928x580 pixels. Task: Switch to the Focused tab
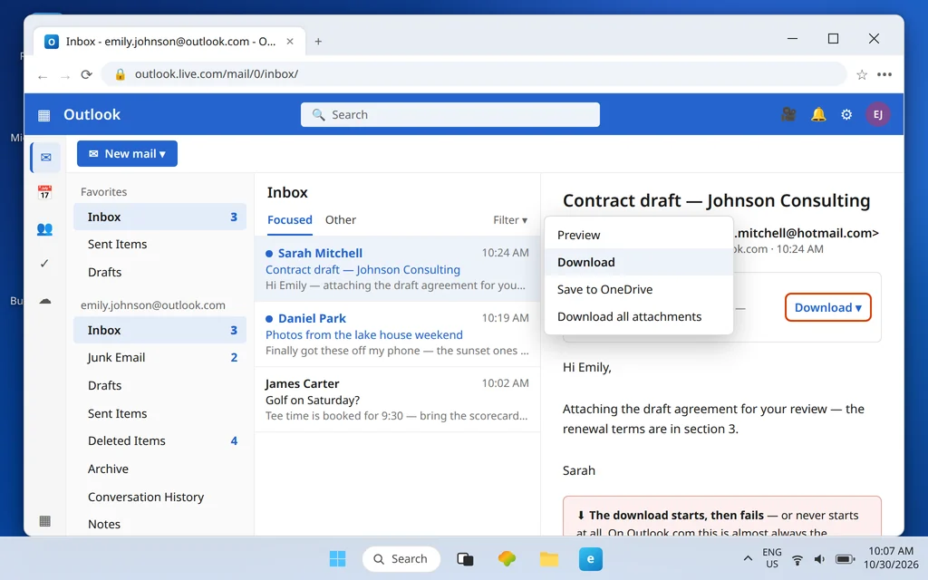click(289, 220)
